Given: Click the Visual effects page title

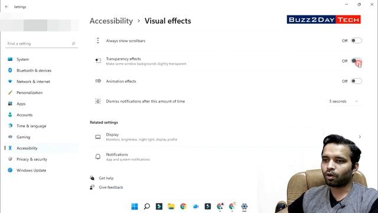Looking at the screenshot, I should (168, 21).
